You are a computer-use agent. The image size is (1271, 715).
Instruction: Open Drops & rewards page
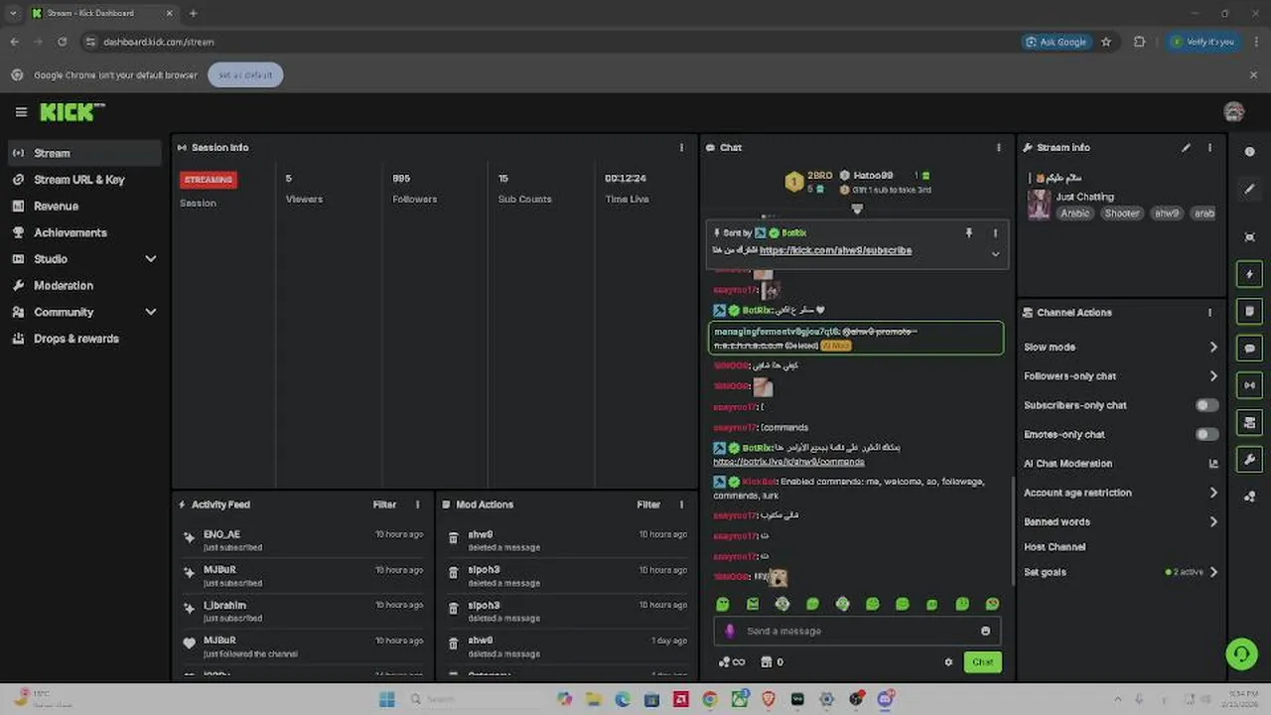pyautogui.click(x=83, y=339)
